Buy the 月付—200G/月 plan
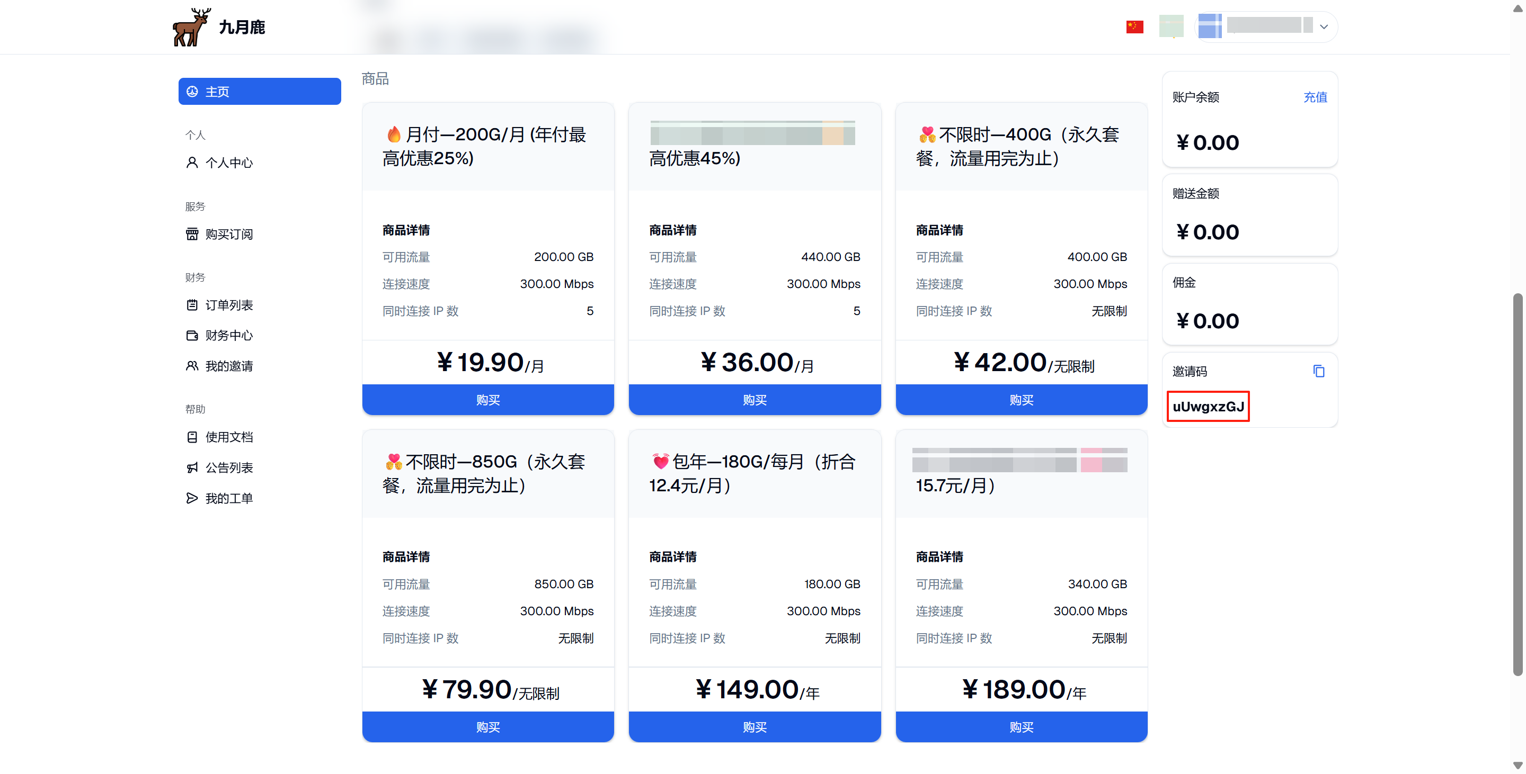Screen dimensions: 1526x774 tap(488, 400)
